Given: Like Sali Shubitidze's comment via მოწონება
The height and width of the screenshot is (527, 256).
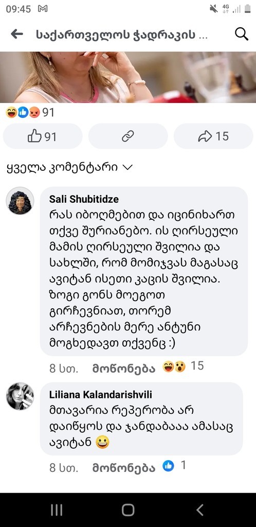Looking at the screenshot, I should point(124,368).
